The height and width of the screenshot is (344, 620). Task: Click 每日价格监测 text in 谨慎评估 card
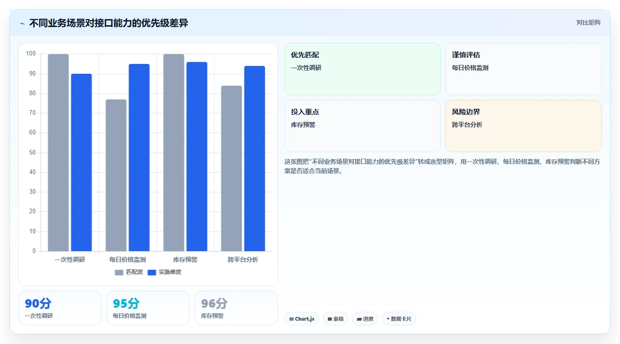pos(470,68)
